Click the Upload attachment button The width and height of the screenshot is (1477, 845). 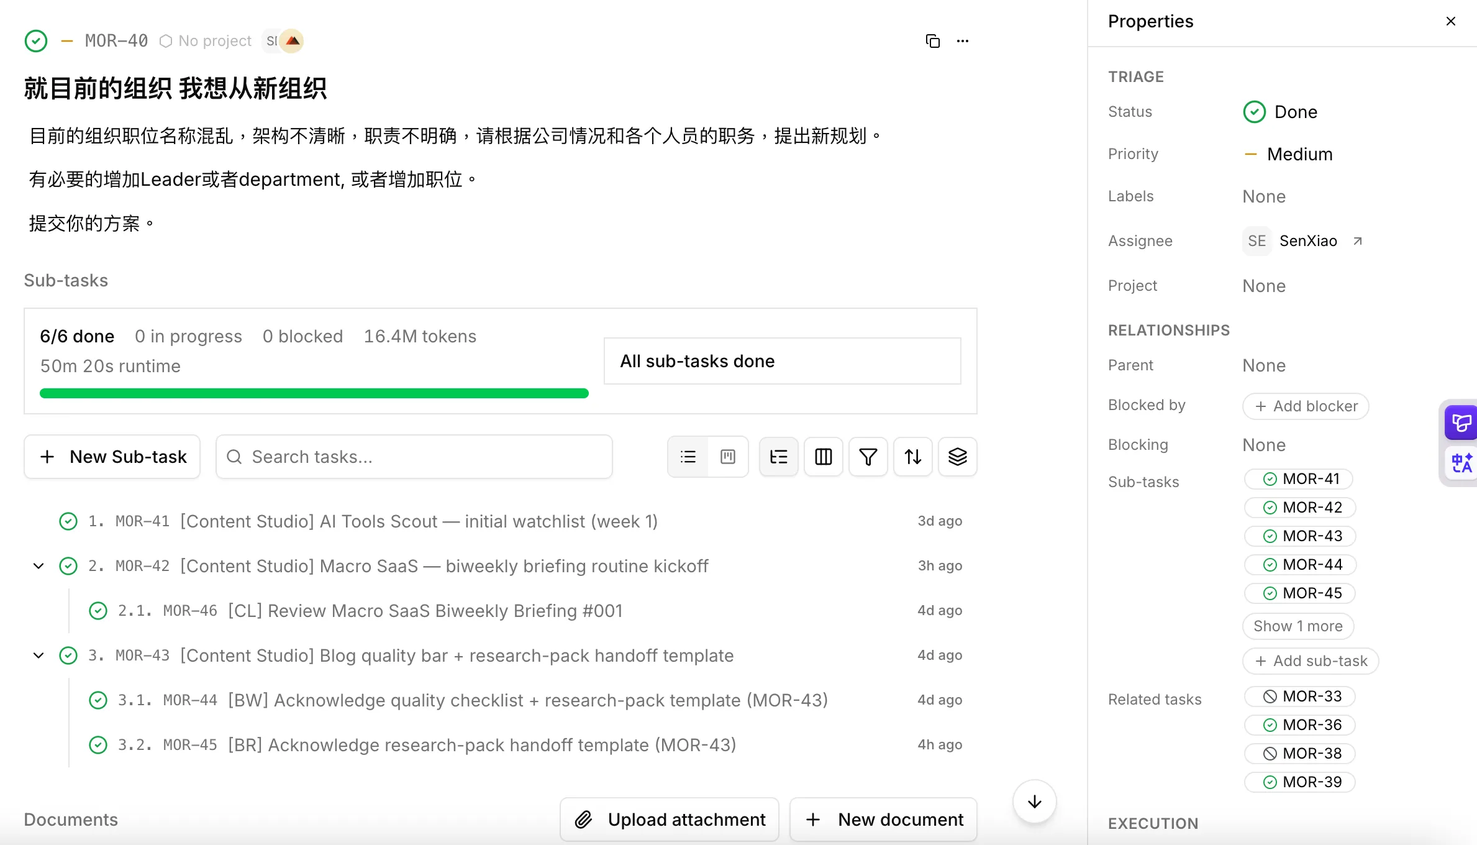[x=670, y=820]
